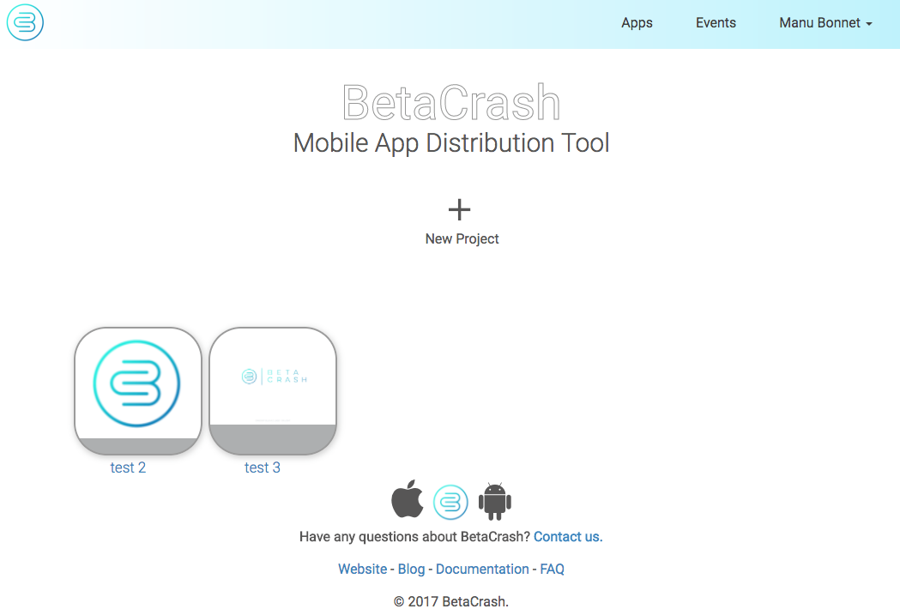Image resolution: width=900 pixels, height=615 pixels.
Task: Open the FAQ link
Action: point(553,569)
